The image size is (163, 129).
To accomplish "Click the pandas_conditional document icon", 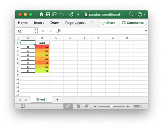I will click(86, 14).
